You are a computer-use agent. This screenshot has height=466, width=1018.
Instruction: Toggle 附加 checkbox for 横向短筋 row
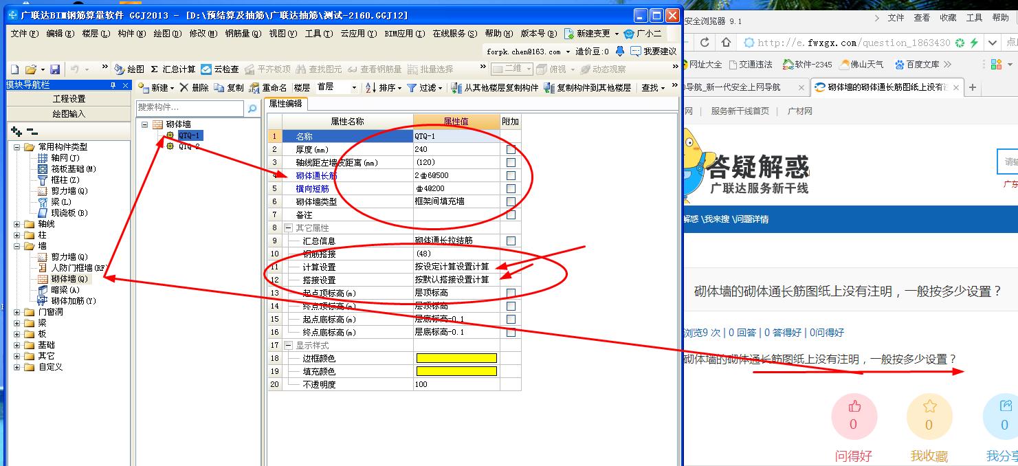pyautogui.click(x=511, y=188)
